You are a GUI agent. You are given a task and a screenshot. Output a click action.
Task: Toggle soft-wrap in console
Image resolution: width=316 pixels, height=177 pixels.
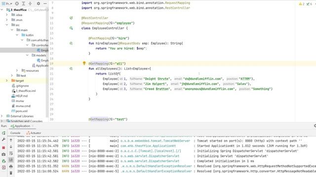coord(11,153)
